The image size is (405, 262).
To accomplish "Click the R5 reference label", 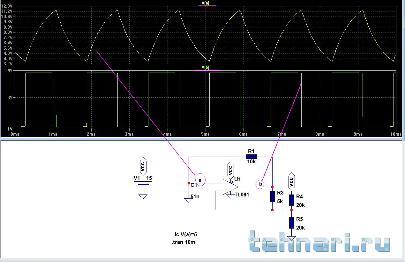I will pyautogui.click(x=299, y=219).
